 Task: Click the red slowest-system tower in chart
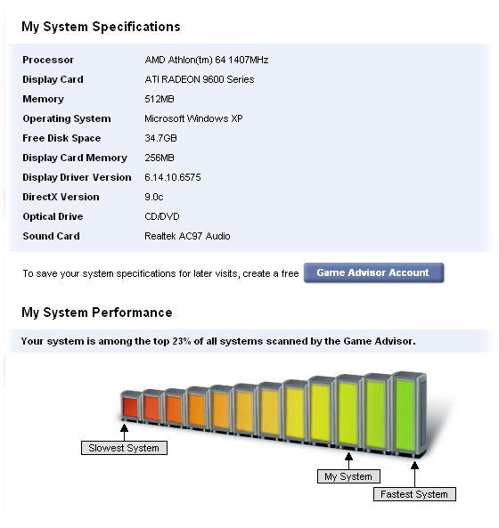130,406
